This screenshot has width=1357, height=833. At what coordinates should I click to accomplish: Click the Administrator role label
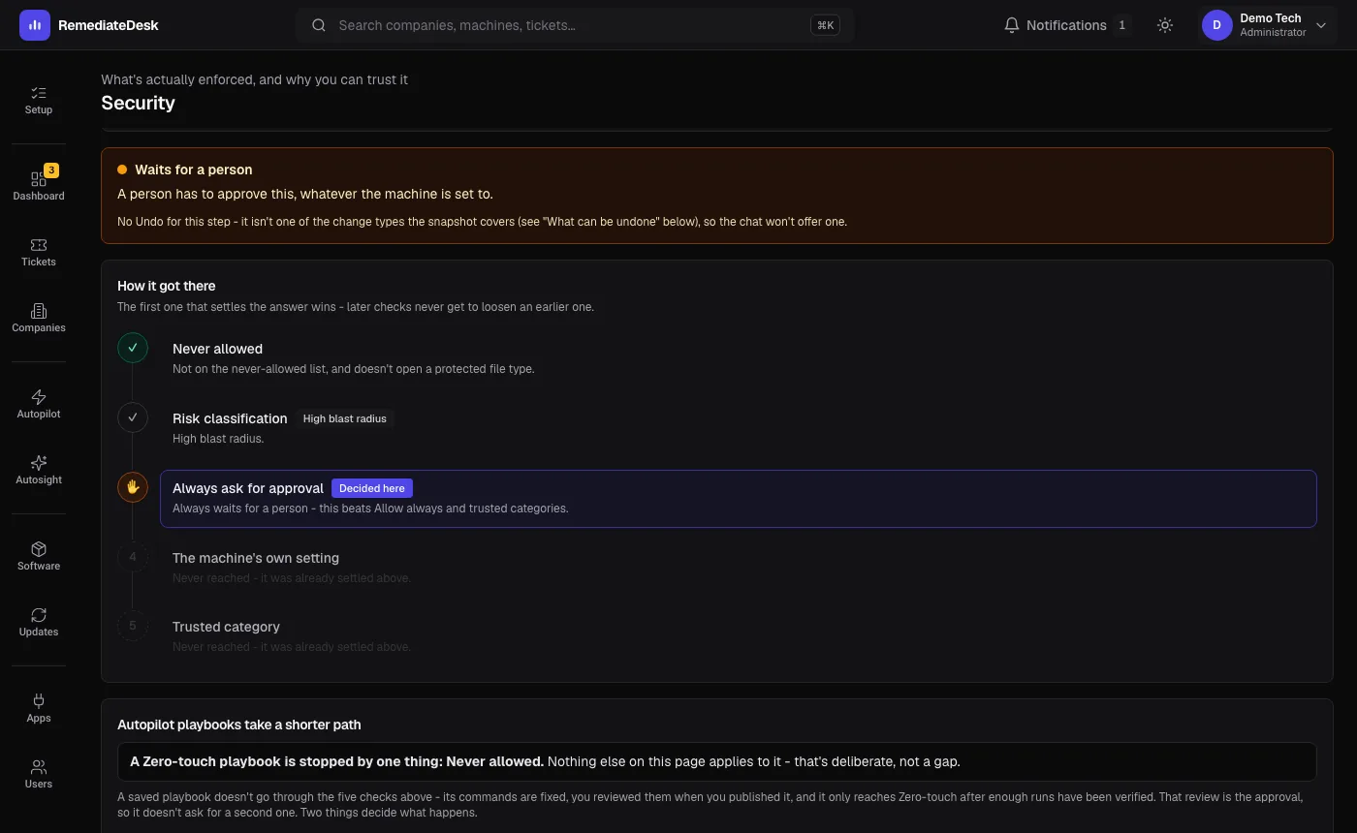[x=1273, y=32]
